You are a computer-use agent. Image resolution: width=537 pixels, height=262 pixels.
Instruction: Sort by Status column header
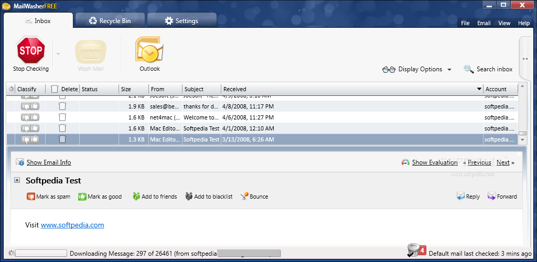pos(99,89)
